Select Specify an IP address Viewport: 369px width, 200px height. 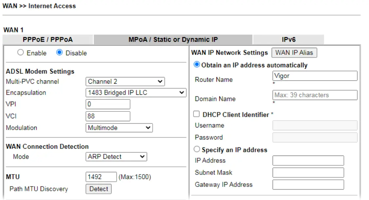(197, 149)
